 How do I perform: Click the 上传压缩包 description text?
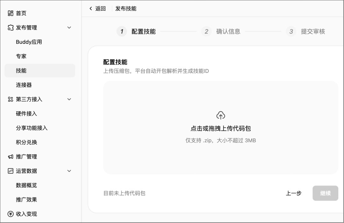pos(156,71)
